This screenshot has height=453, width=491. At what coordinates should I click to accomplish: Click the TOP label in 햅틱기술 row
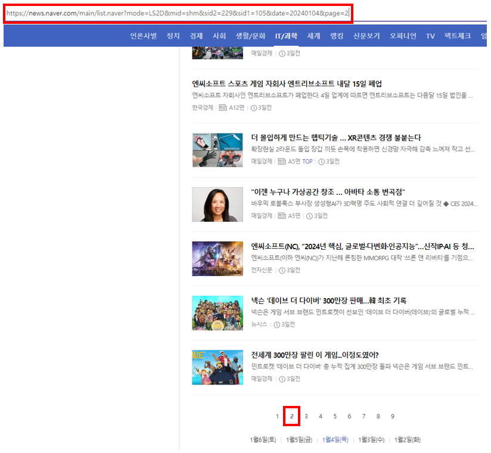[x=307, y=162]
